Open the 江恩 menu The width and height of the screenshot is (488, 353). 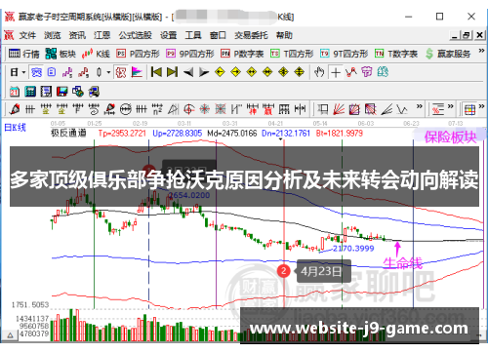[x=102, y=35]
